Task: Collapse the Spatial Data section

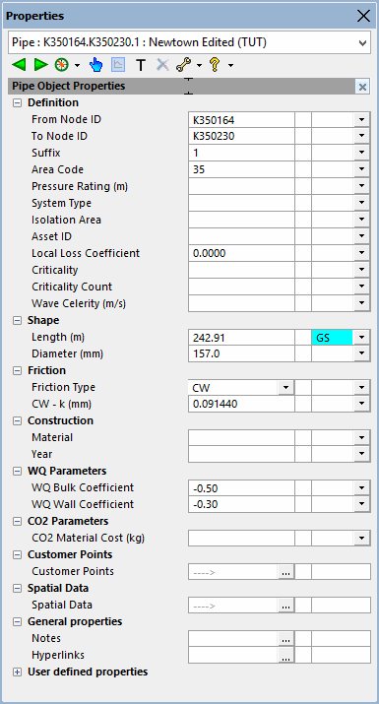Action: click(x=17, y=589)
